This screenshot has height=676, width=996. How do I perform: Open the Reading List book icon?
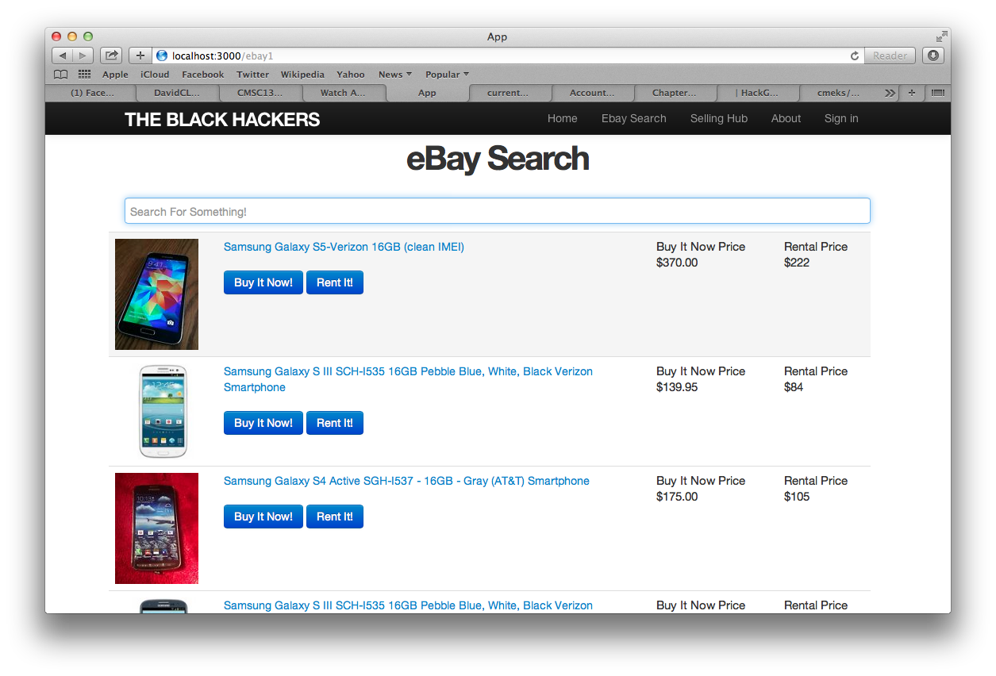60,75
